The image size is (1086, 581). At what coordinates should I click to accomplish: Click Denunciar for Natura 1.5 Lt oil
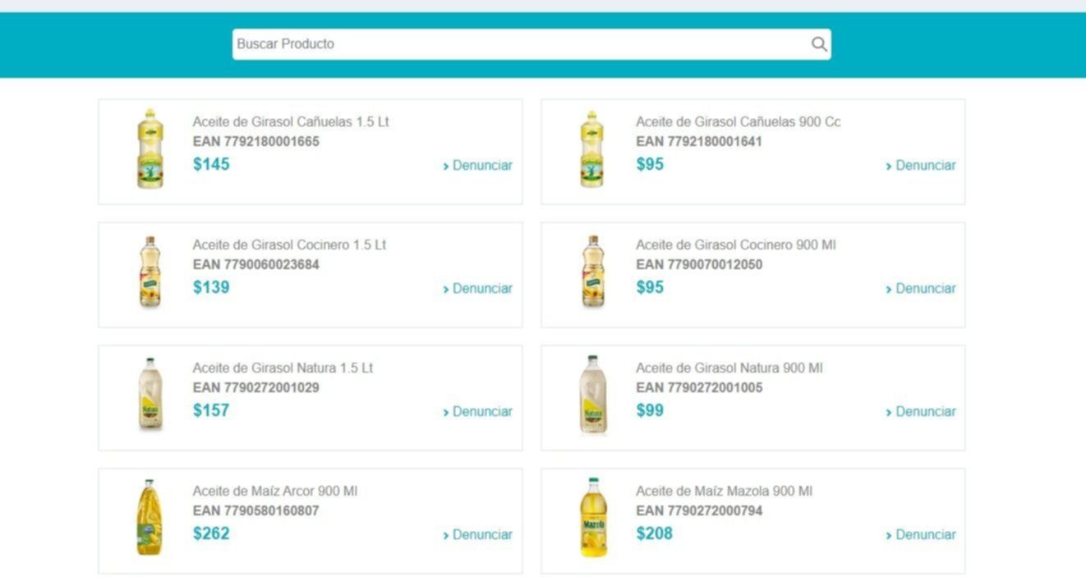click(478, 412)
